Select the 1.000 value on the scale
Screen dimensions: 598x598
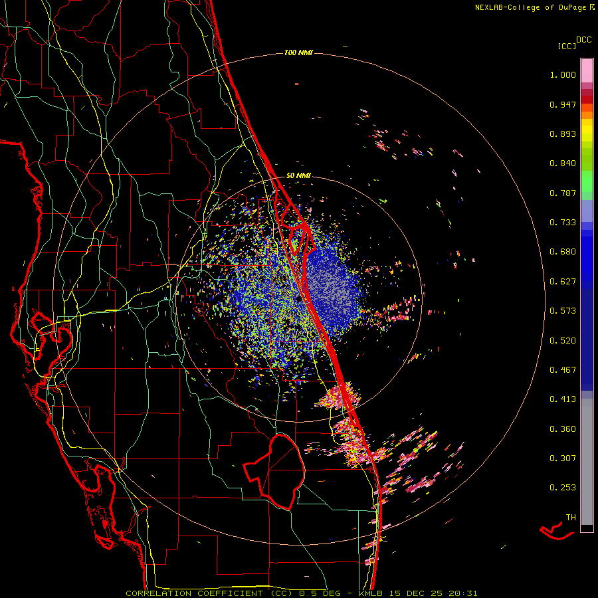coord(563,74)
